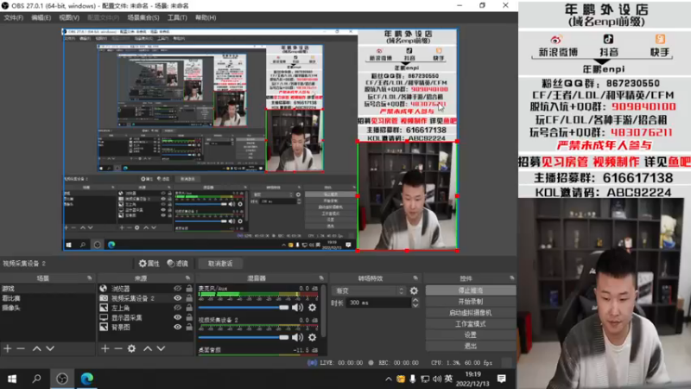
Task: Toggle the lock on the 背景图 source
Action: click(189, 328)
